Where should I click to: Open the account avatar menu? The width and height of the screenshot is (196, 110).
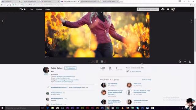[173, 9]
